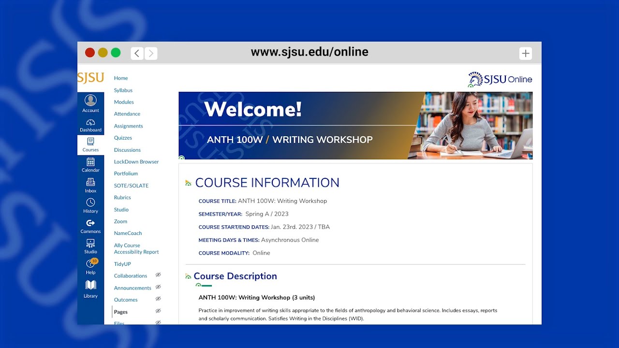This screenshot has height=348, width=619.
Task: Open the Calendar icon in sidebar
Action: tap(90, 162)
